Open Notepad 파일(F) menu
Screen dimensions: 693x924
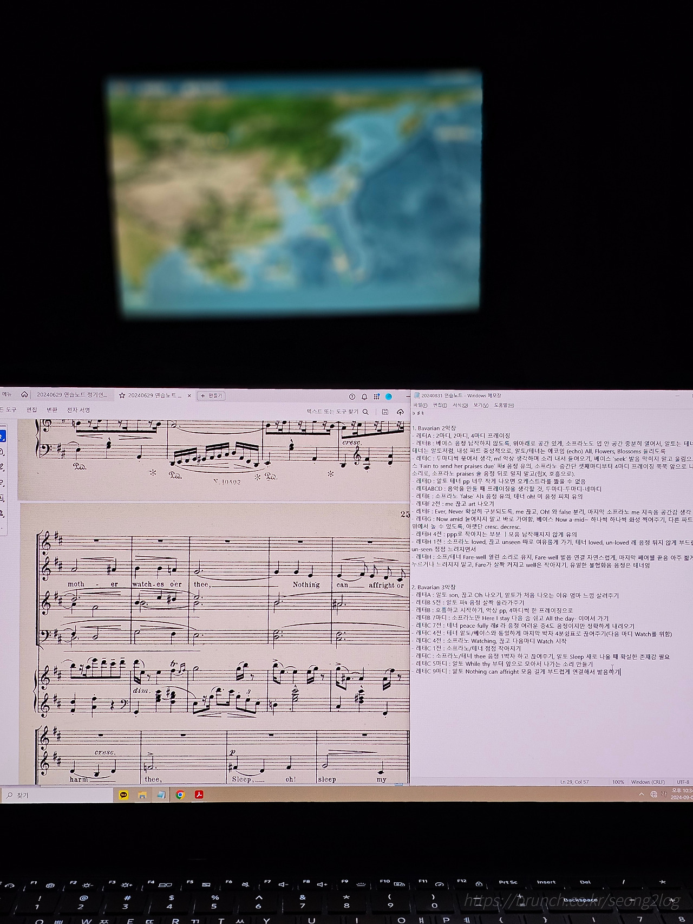pyautogui.click(x=420, y=405)
